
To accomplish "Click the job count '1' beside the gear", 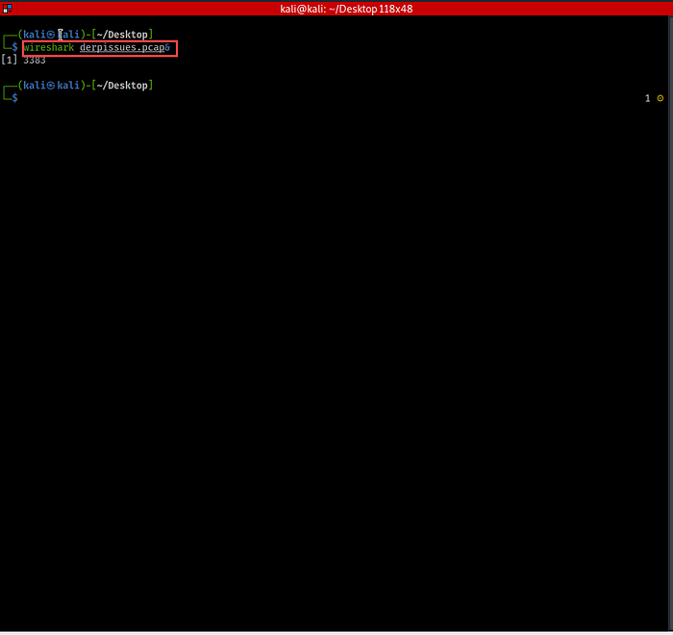I will 647,99.
